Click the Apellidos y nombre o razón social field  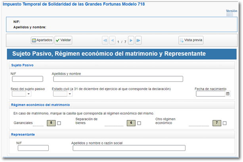coord(129,148)
